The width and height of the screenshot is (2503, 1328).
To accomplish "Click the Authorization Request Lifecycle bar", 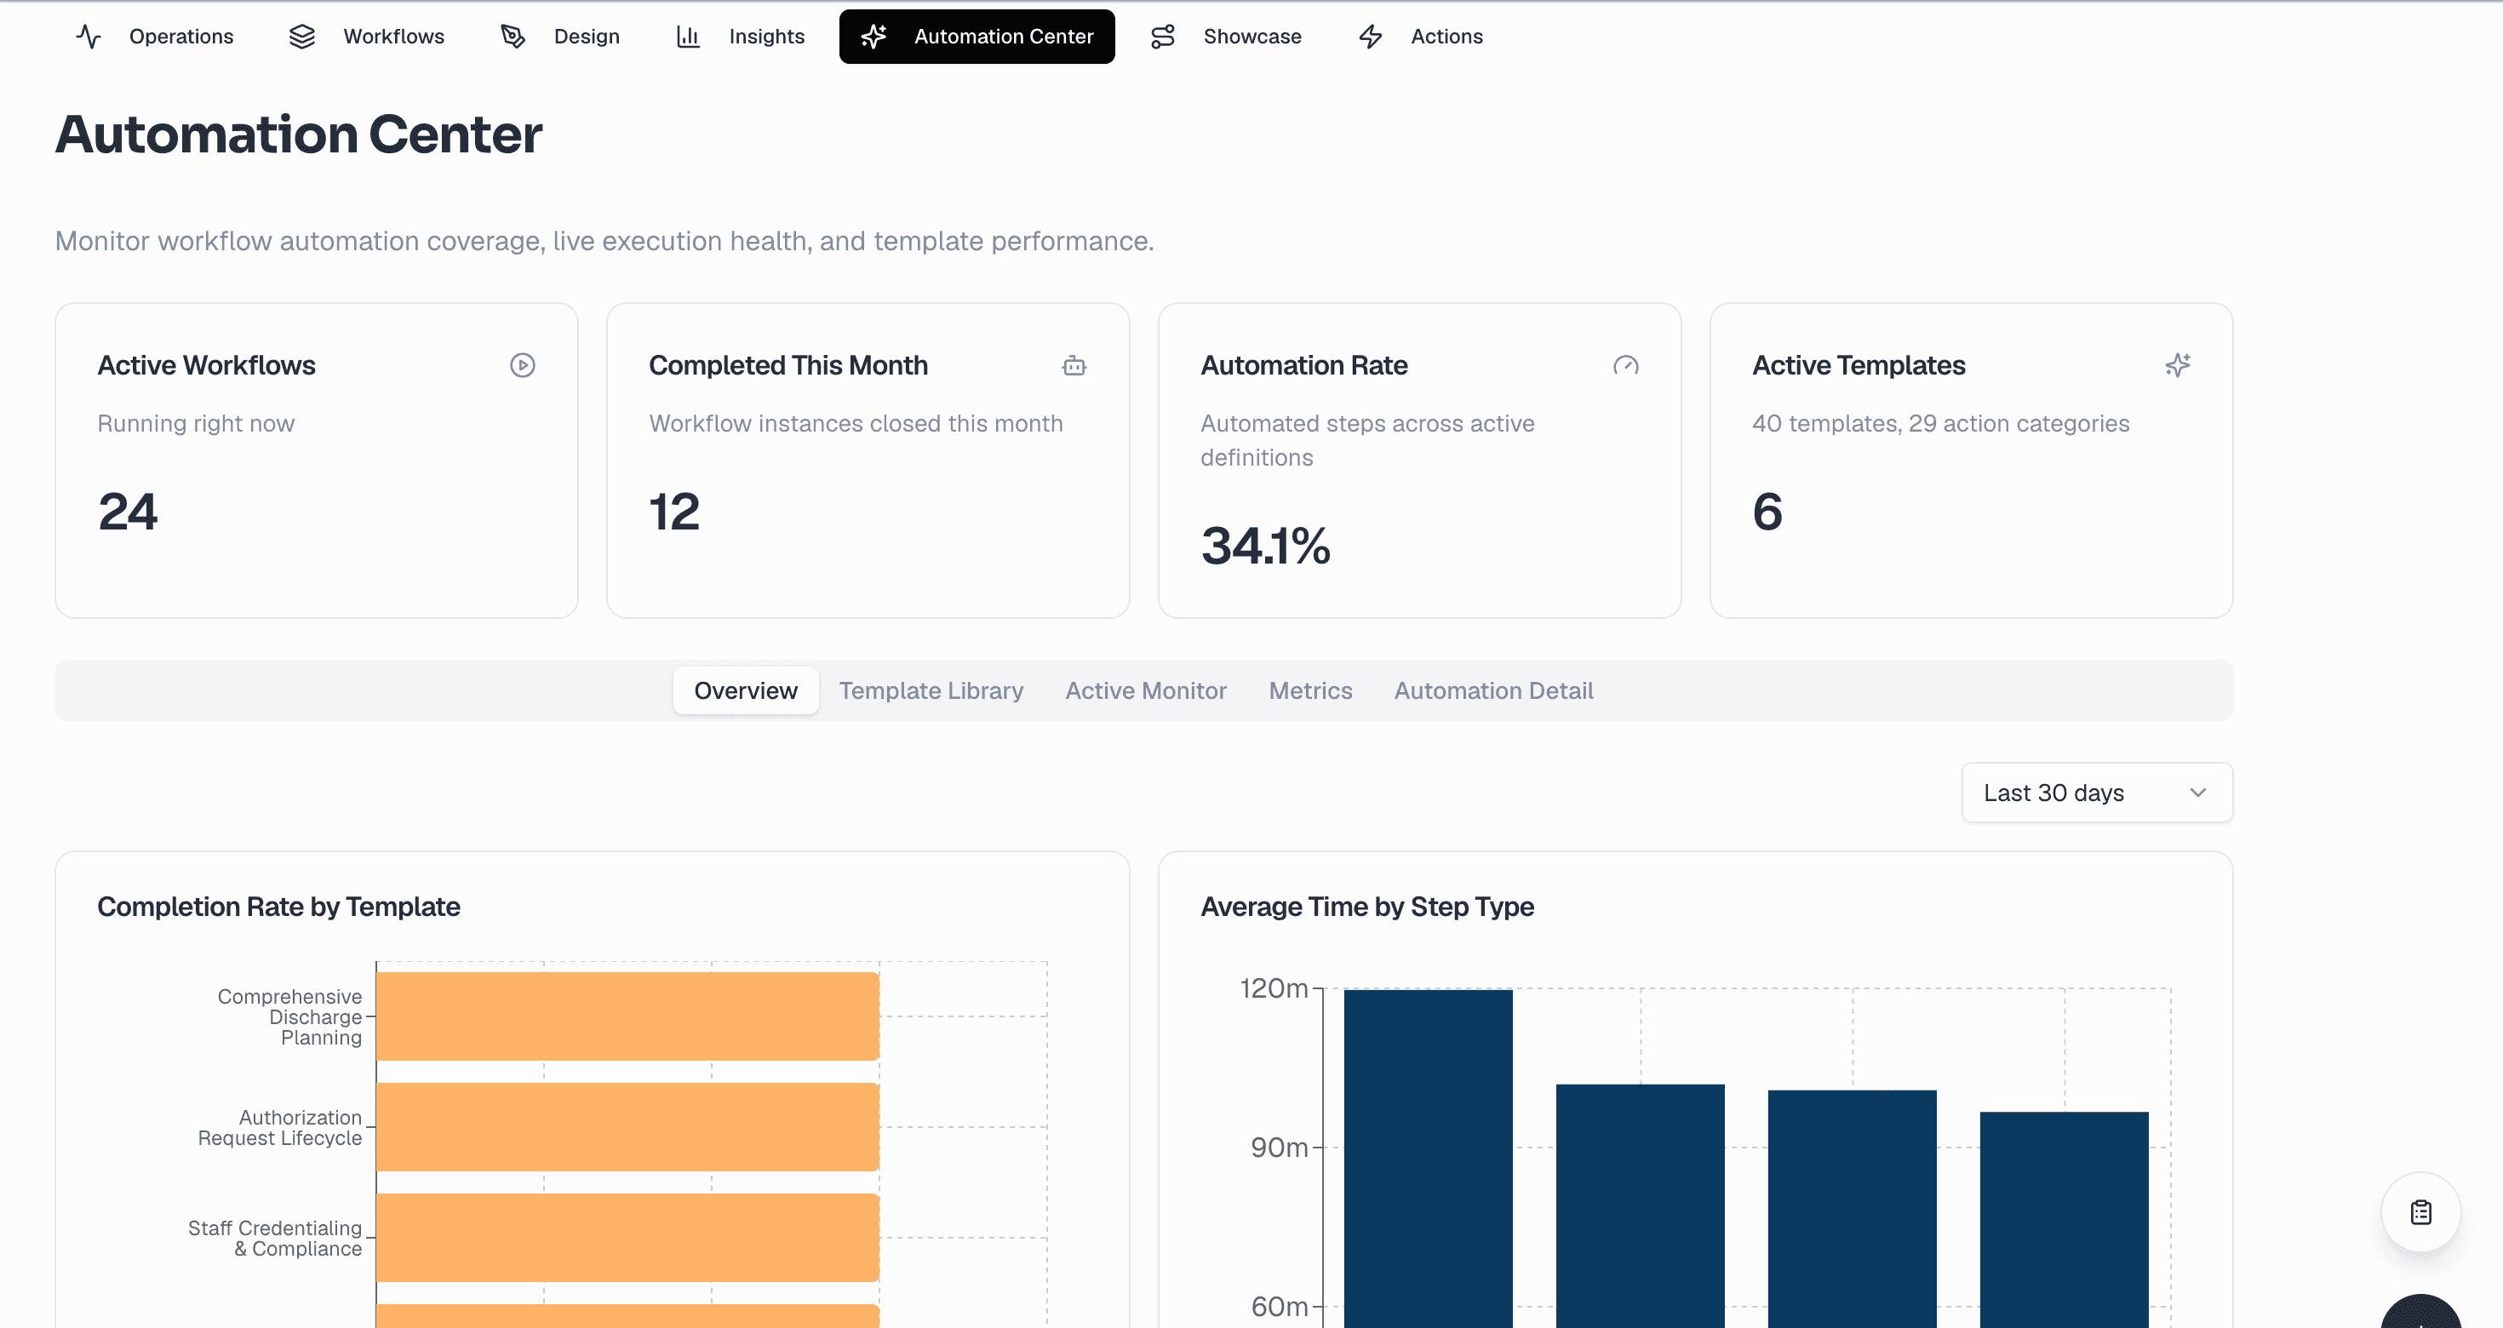I will (x=627, y=1127).
